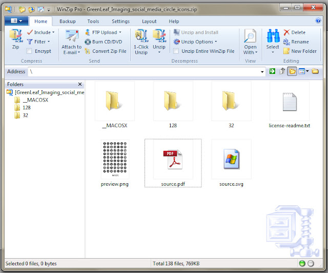
Task: Select 32 in the Folders tree
Action: 22,115
